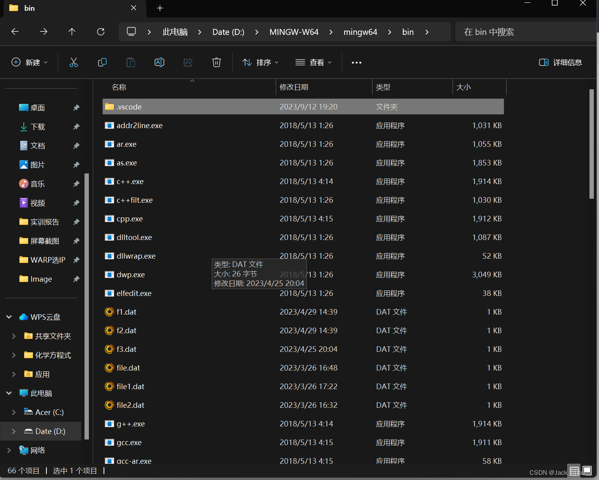Open the 查看 view dropdown

click(x=313, y=62)
